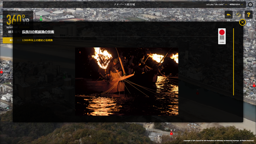Follow the Let's play "Gifu Castle" link
256x144 pixels.
[x=216, y=4]
